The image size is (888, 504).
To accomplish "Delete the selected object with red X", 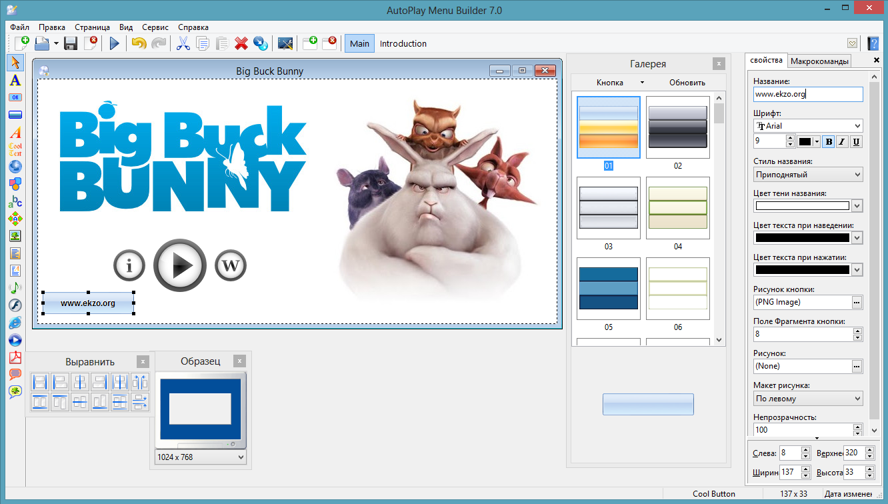I will [241, 43].
